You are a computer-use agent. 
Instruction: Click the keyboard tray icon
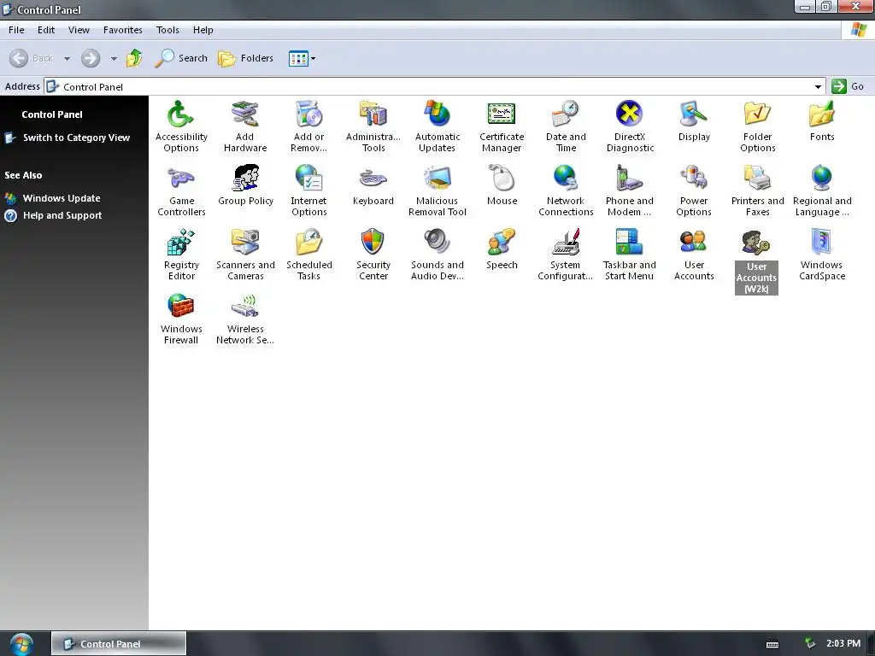tap(772, 644)
